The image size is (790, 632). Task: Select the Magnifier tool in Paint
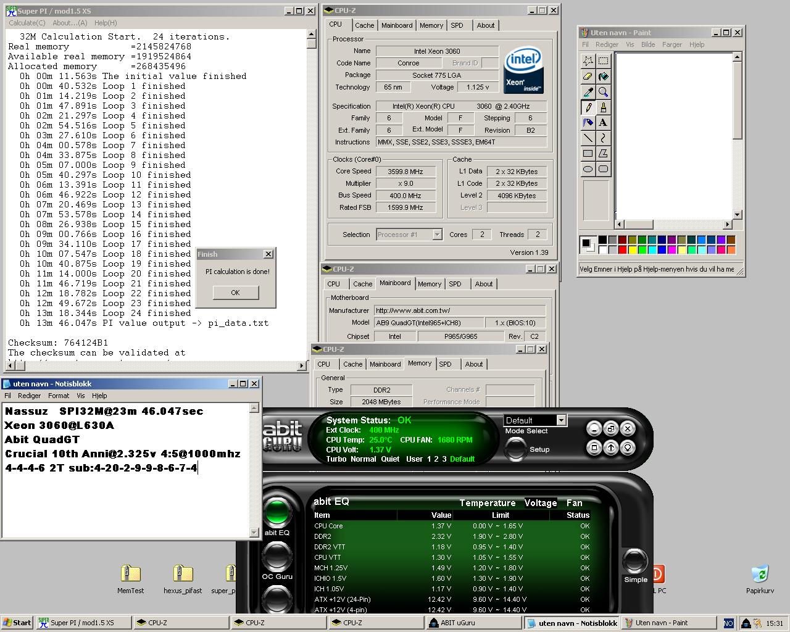[603, 91]
